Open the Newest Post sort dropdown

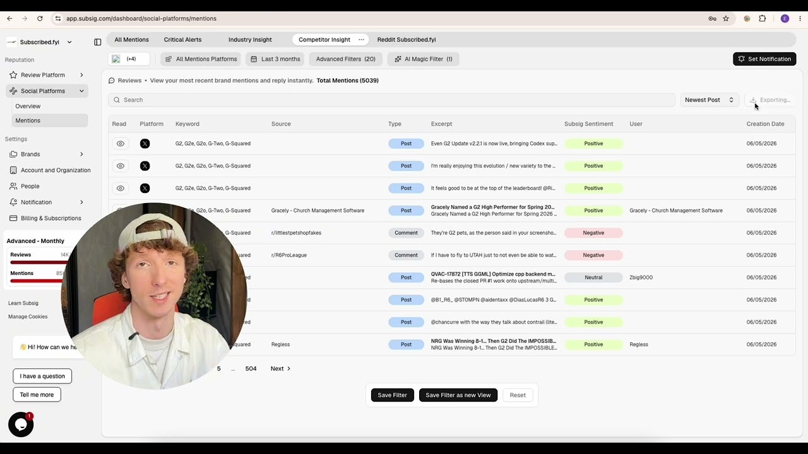tap(709, 100)
